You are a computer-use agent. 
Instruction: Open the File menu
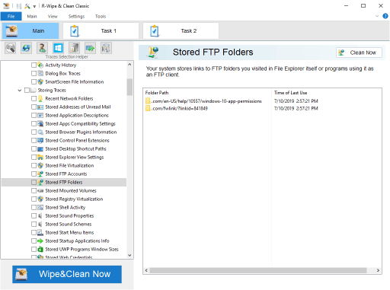11,16
